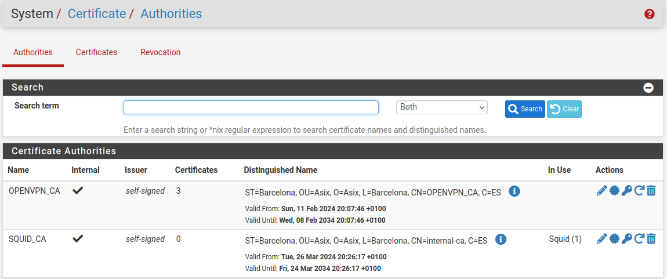Image resolution: width=667 pixels, height=279 pixels.
Task: Edit the SQUID_CA authority with pencil icon
Action: (x=601, y=239)
